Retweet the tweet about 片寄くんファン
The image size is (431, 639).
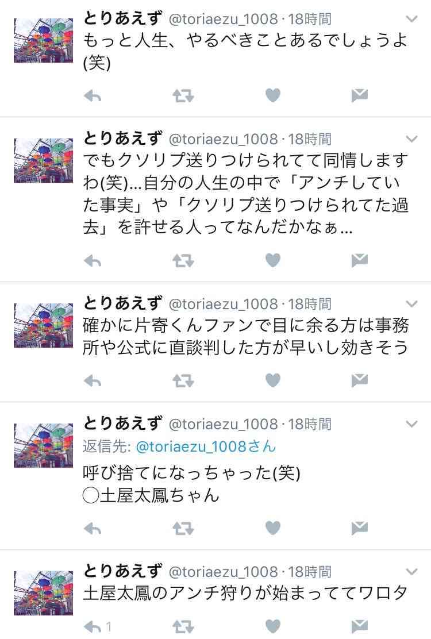183,381
